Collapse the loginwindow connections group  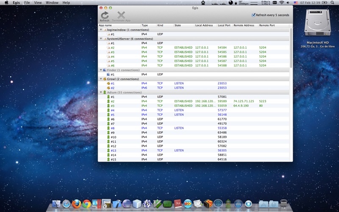[101, 30]
